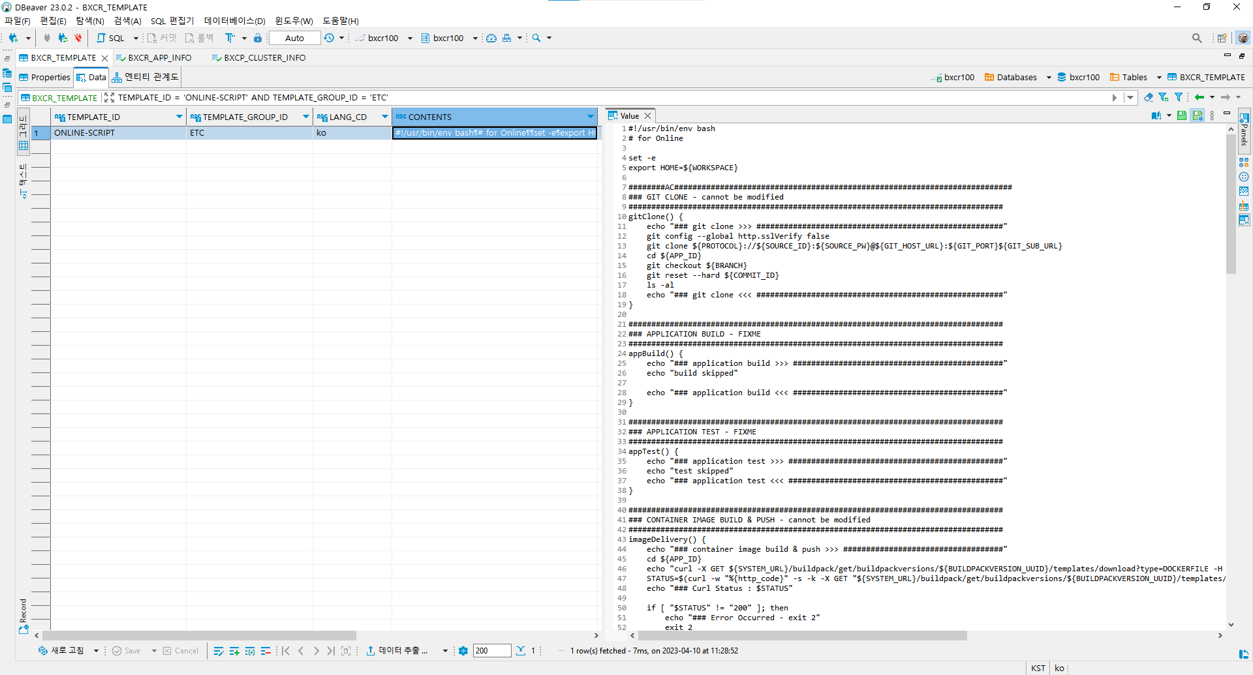Click the grey forward navigation arrow
Image resolution: width=1253 pixels, height=675 pixels.
(1226, 97)
